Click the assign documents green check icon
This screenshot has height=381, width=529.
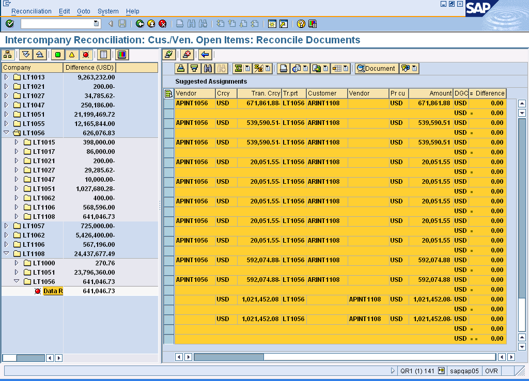point(169,54)
